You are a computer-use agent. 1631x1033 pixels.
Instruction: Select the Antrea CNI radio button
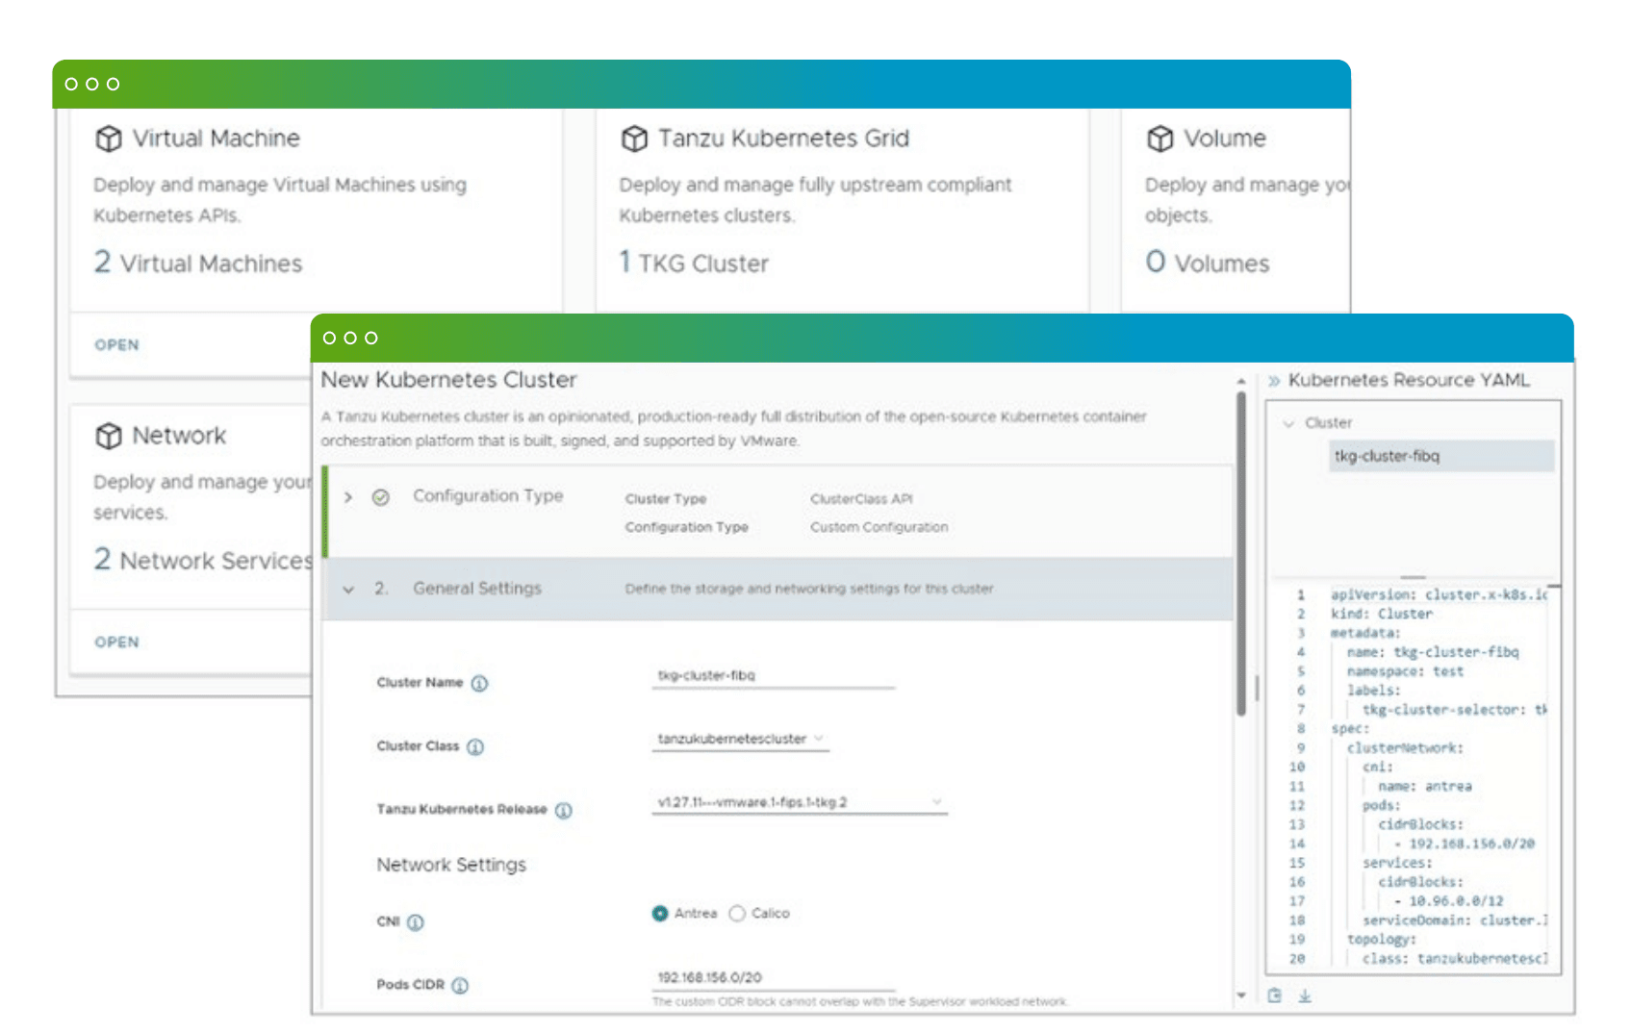coord(660,914)
